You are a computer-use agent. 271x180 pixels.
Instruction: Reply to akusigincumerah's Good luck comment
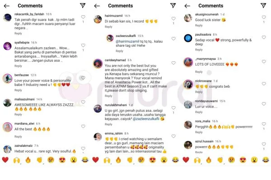(x=199, y=26)
